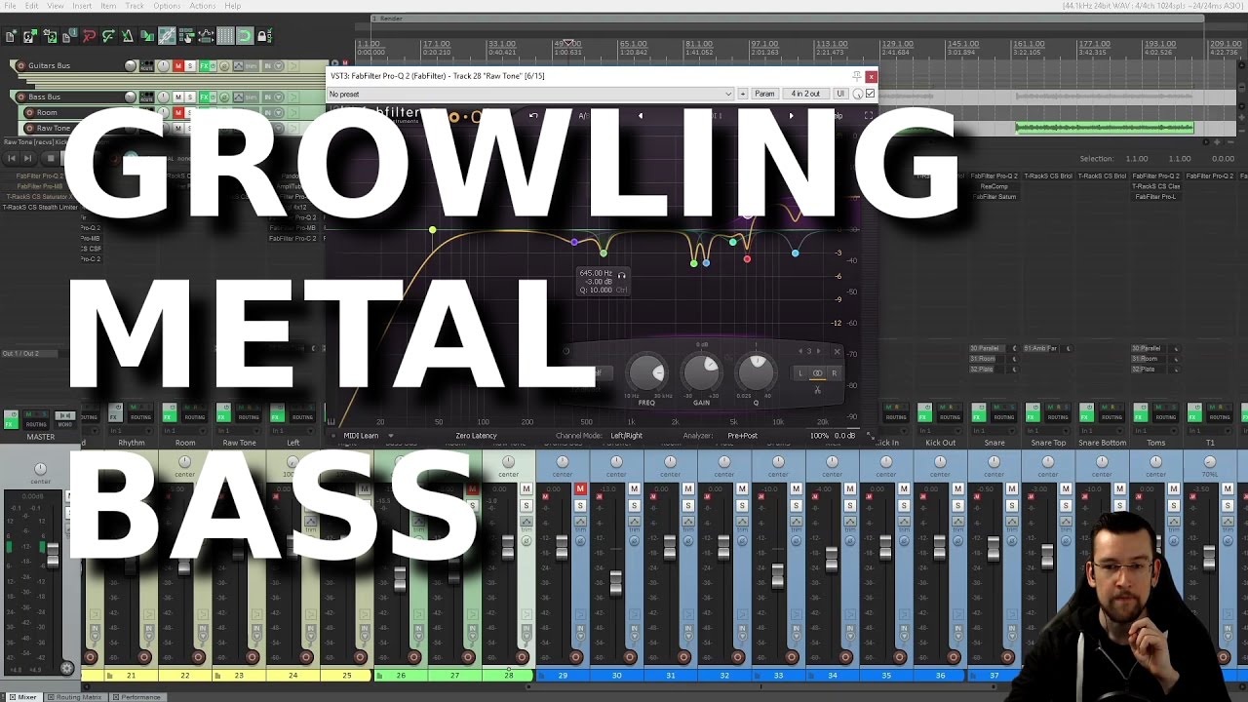Select the yellow high-pass EQ band node
The height and width of the screenshot is (702, 1248).
pyautogui.click(x=432, y=230)
